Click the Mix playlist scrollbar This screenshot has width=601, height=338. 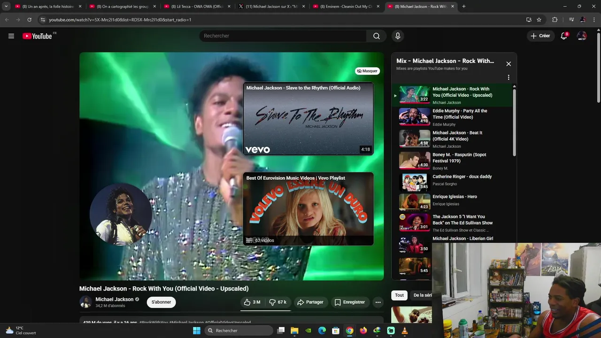tap(514, 122)
